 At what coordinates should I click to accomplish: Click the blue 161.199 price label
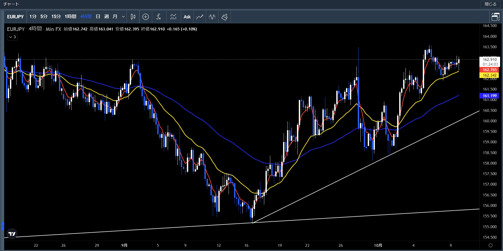pyautogui.click(x=489, y=96)
